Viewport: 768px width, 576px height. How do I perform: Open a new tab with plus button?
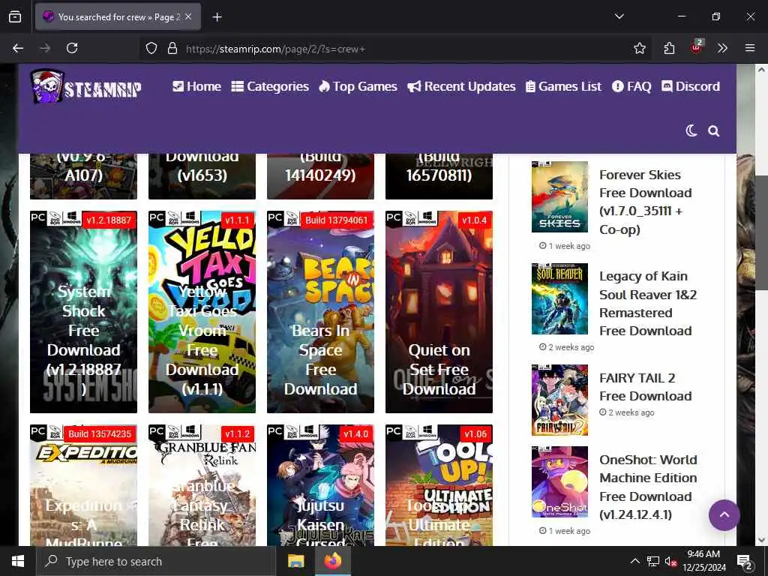tap(217, 17)
